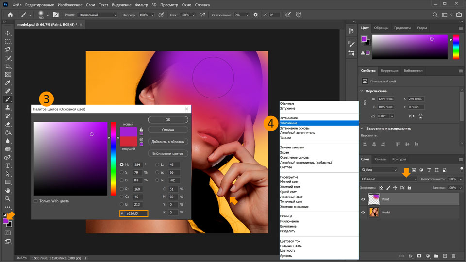Open the brush settings panel toggle icon
466x262 pixels.
pyautogui.click(x=55, y=15)
